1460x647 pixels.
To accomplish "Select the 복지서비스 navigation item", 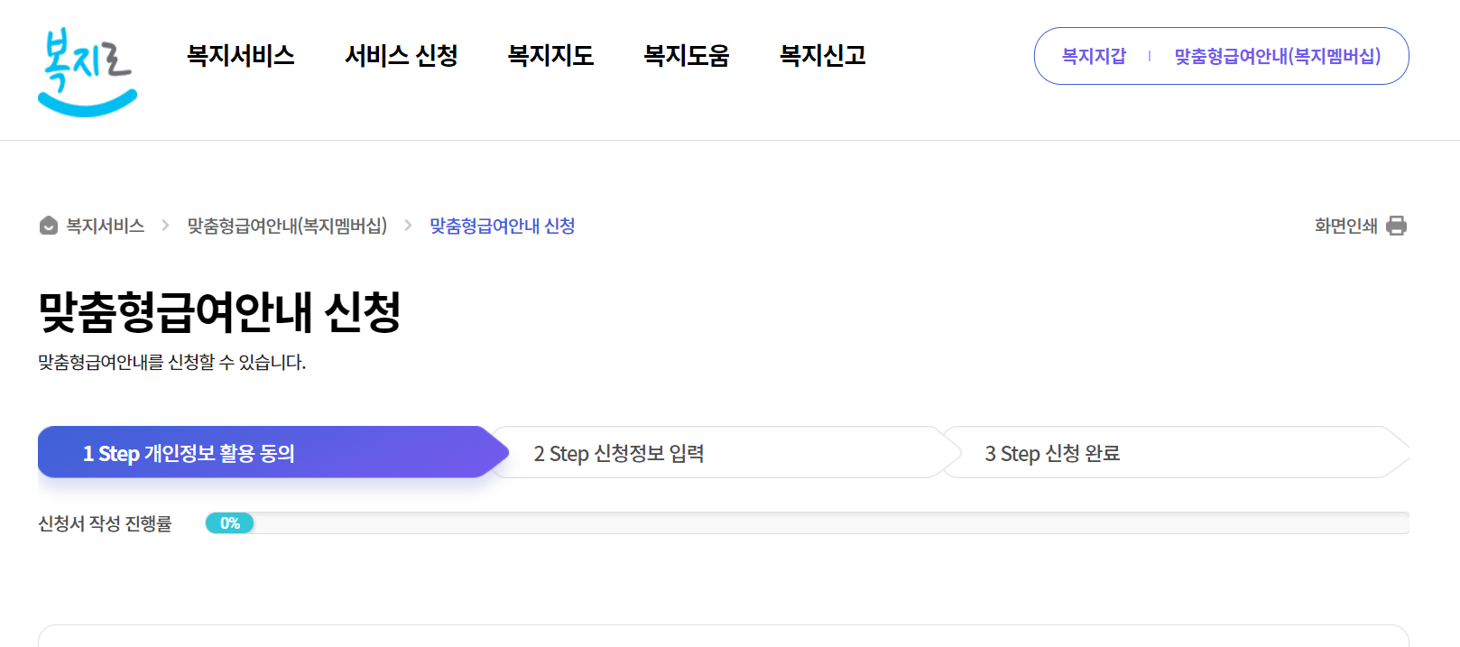I will pos(241,55).
